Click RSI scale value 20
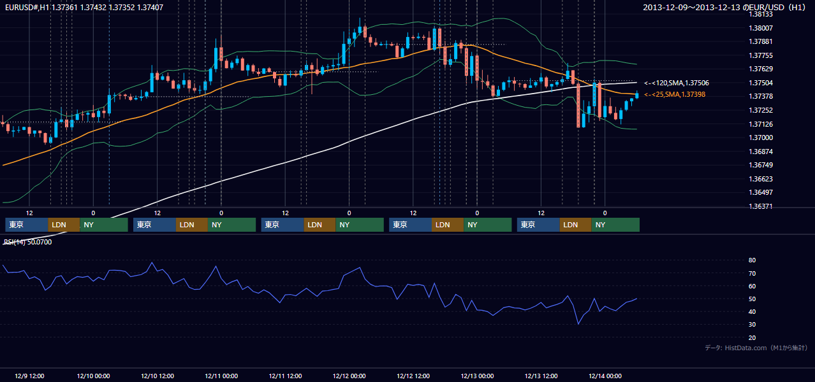The width and height of the screenshot is (815, 382). 753,337
